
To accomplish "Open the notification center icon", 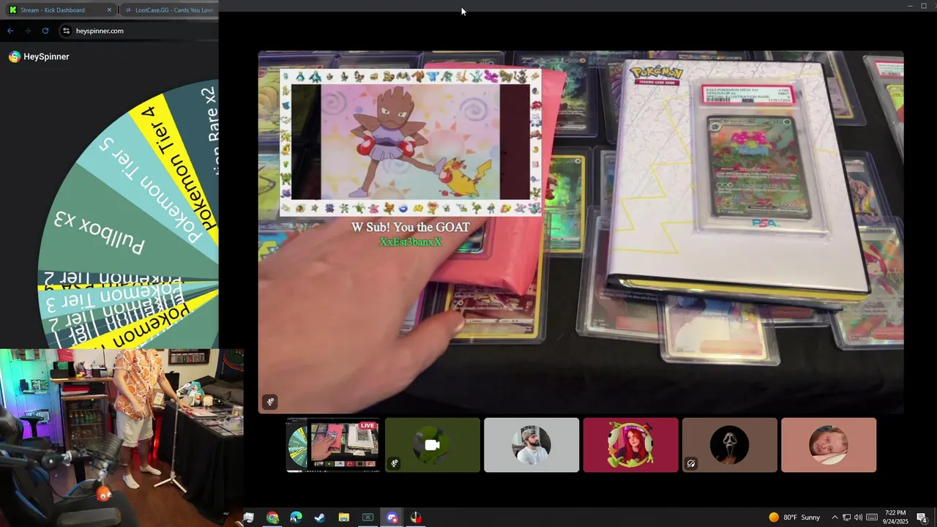I will coord(922,517).
